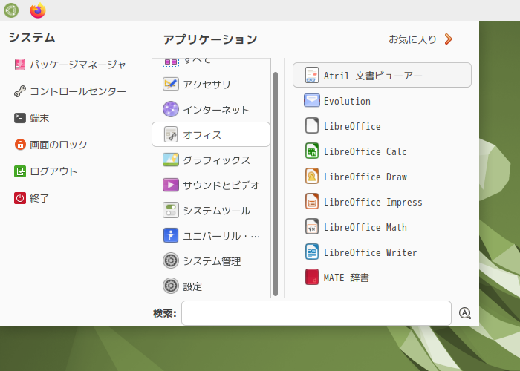Viewport: 520px width, 371px height.
Task: Launch 端末 text entry
Action: [39, 118]
